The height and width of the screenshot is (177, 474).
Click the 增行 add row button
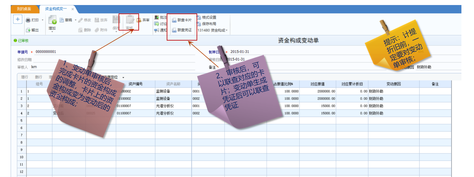25,77
